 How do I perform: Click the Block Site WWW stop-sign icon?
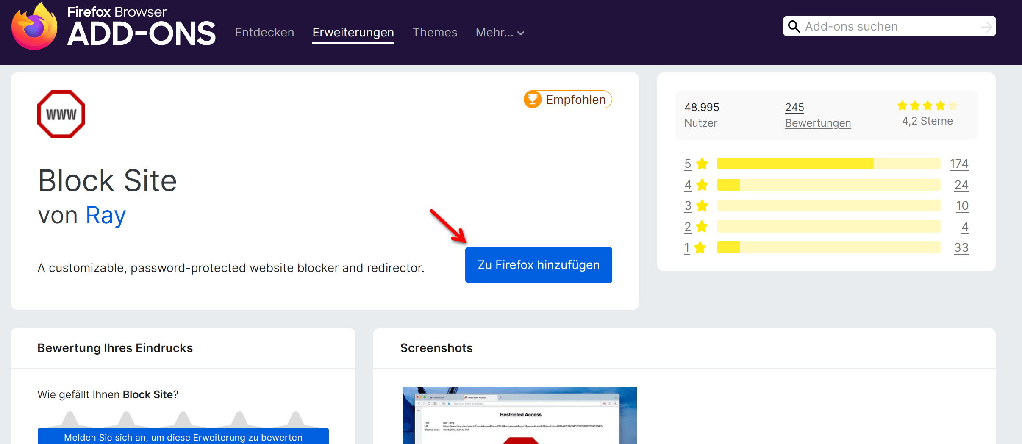point(61,114)
